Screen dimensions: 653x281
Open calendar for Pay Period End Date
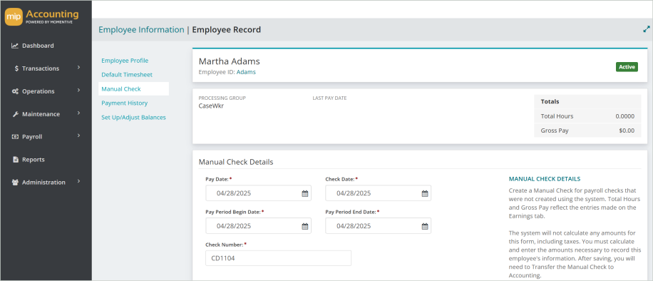[x=425, y=226]
